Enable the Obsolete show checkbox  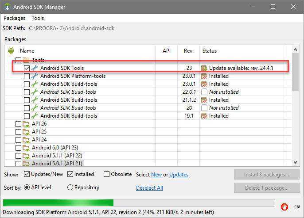click(107, 174)
